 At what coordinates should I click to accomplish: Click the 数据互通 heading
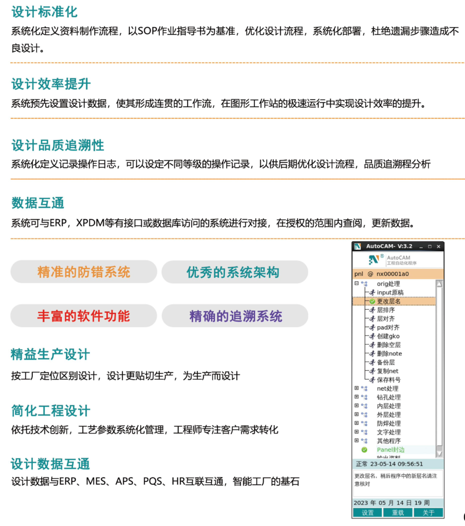pyautogui.click(x=38, y=203)
